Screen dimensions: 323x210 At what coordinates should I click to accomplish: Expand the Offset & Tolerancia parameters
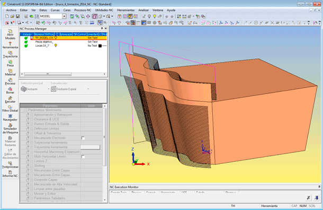tap(32, 133)
